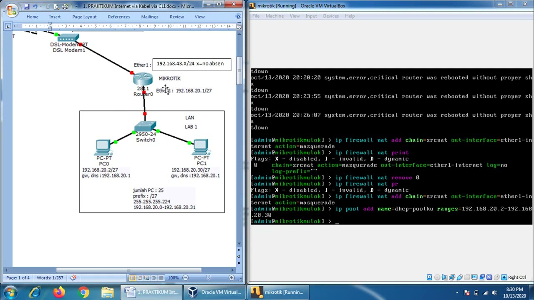Viewport: 534px width, 300px height.
Task: Click Zoom In plus button
Action: (232, 278)
